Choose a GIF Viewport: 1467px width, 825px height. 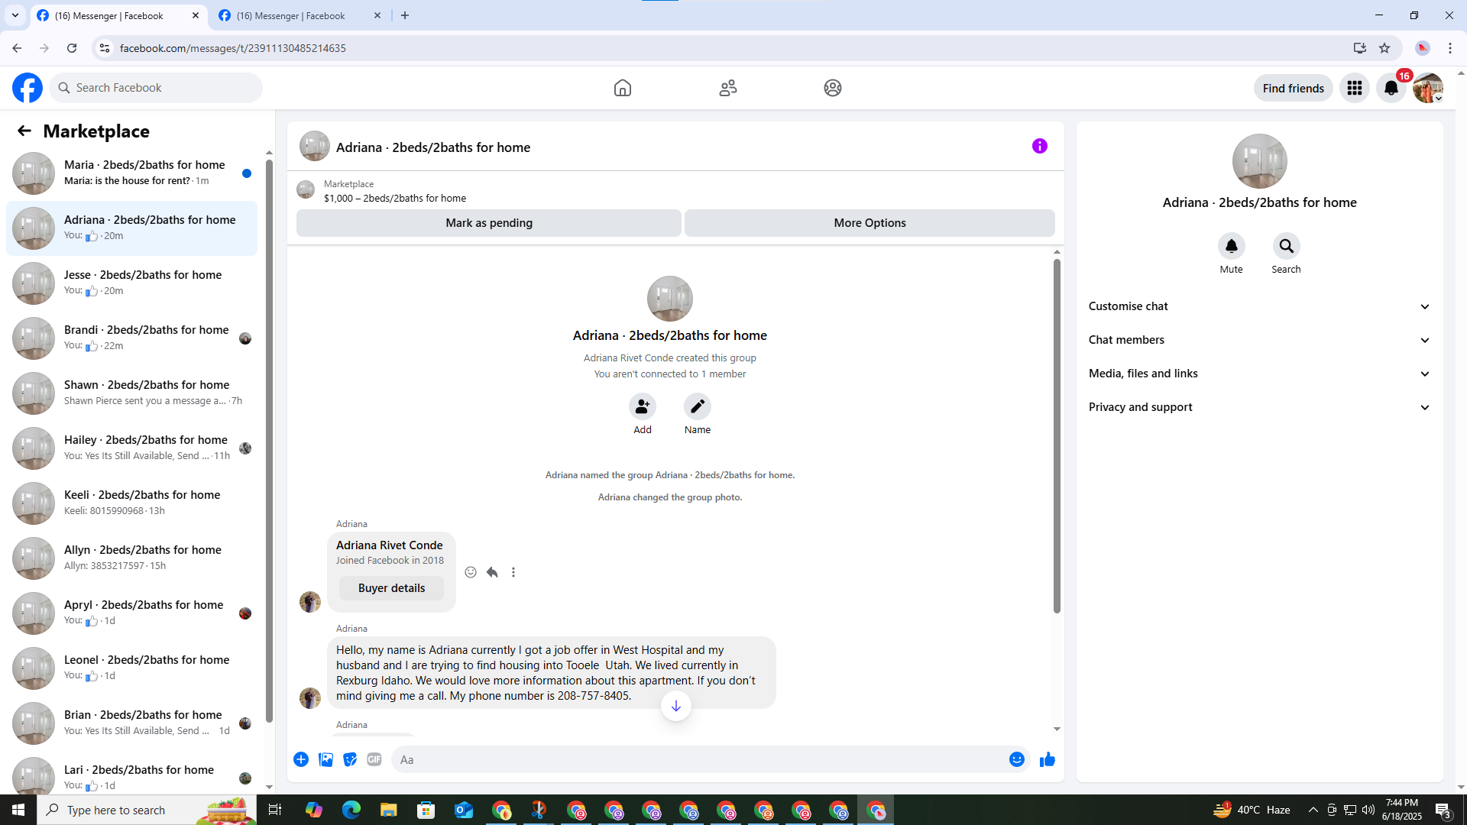(x=374, y=759)
